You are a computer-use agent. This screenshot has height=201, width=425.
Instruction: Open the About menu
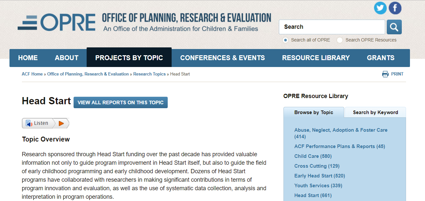[x=67, y=58]
